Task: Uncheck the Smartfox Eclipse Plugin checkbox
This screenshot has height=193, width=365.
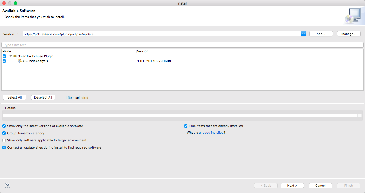Action: [4, 56]
